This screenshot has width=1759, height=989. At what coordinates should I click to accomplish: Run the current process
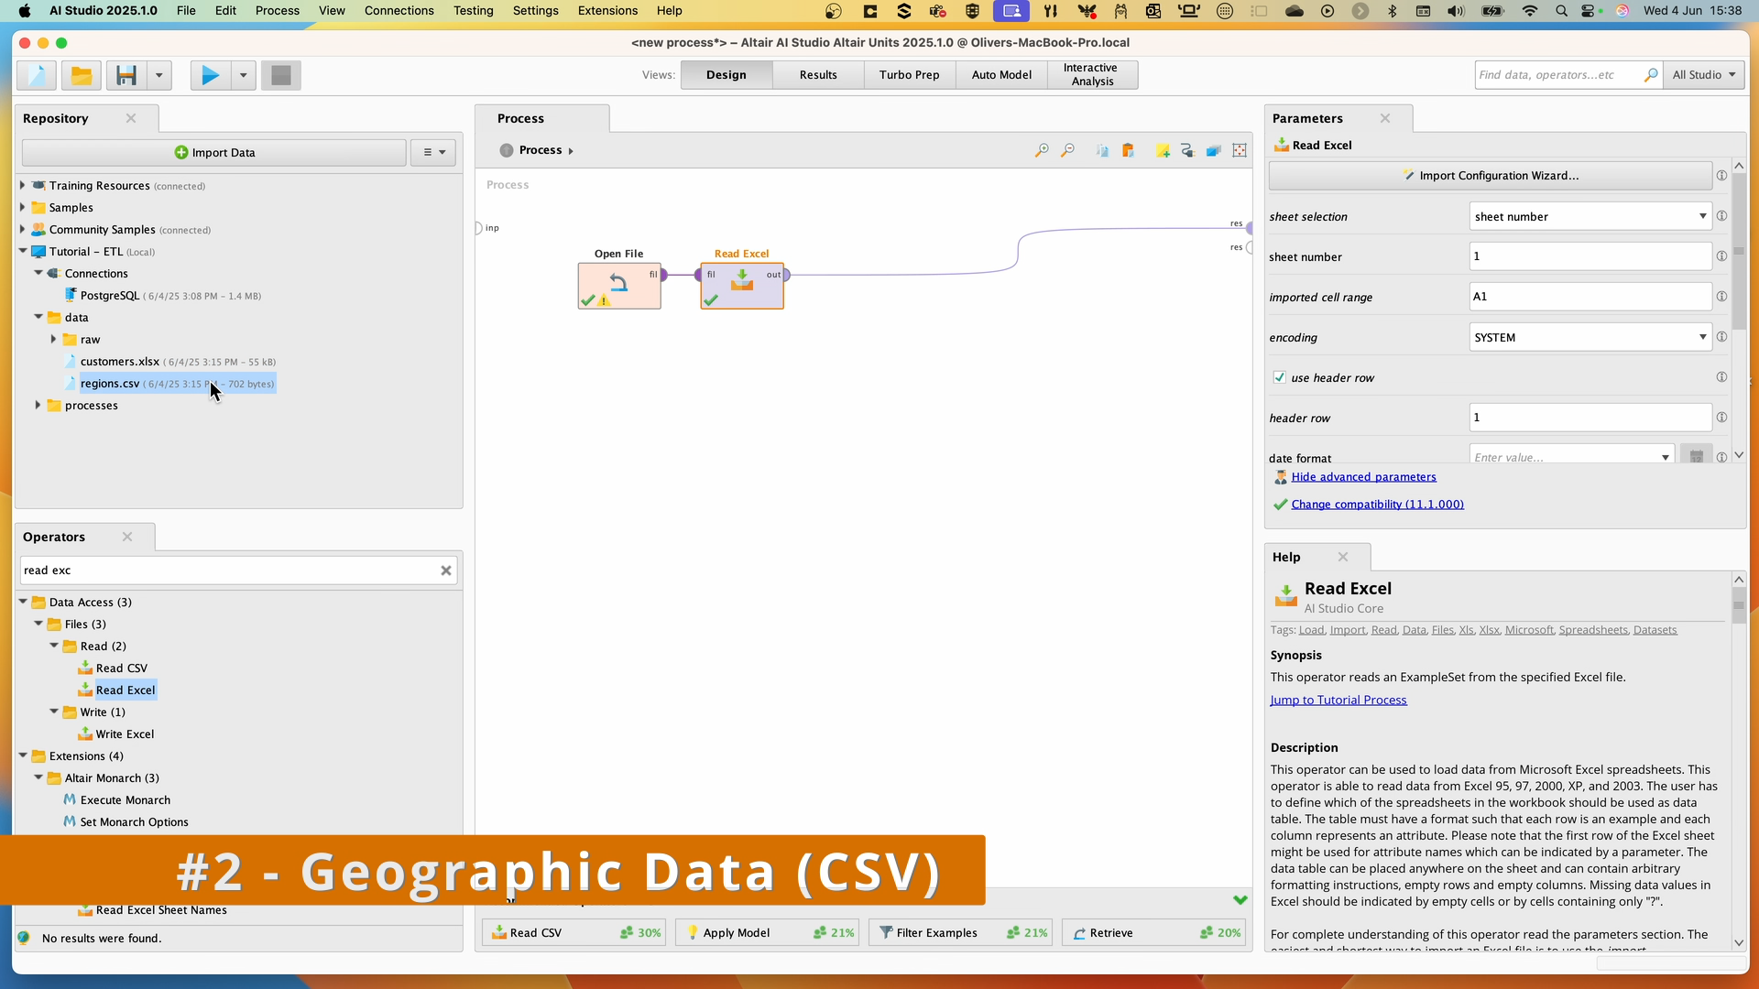pyautogui.click(x=209, y=75)
